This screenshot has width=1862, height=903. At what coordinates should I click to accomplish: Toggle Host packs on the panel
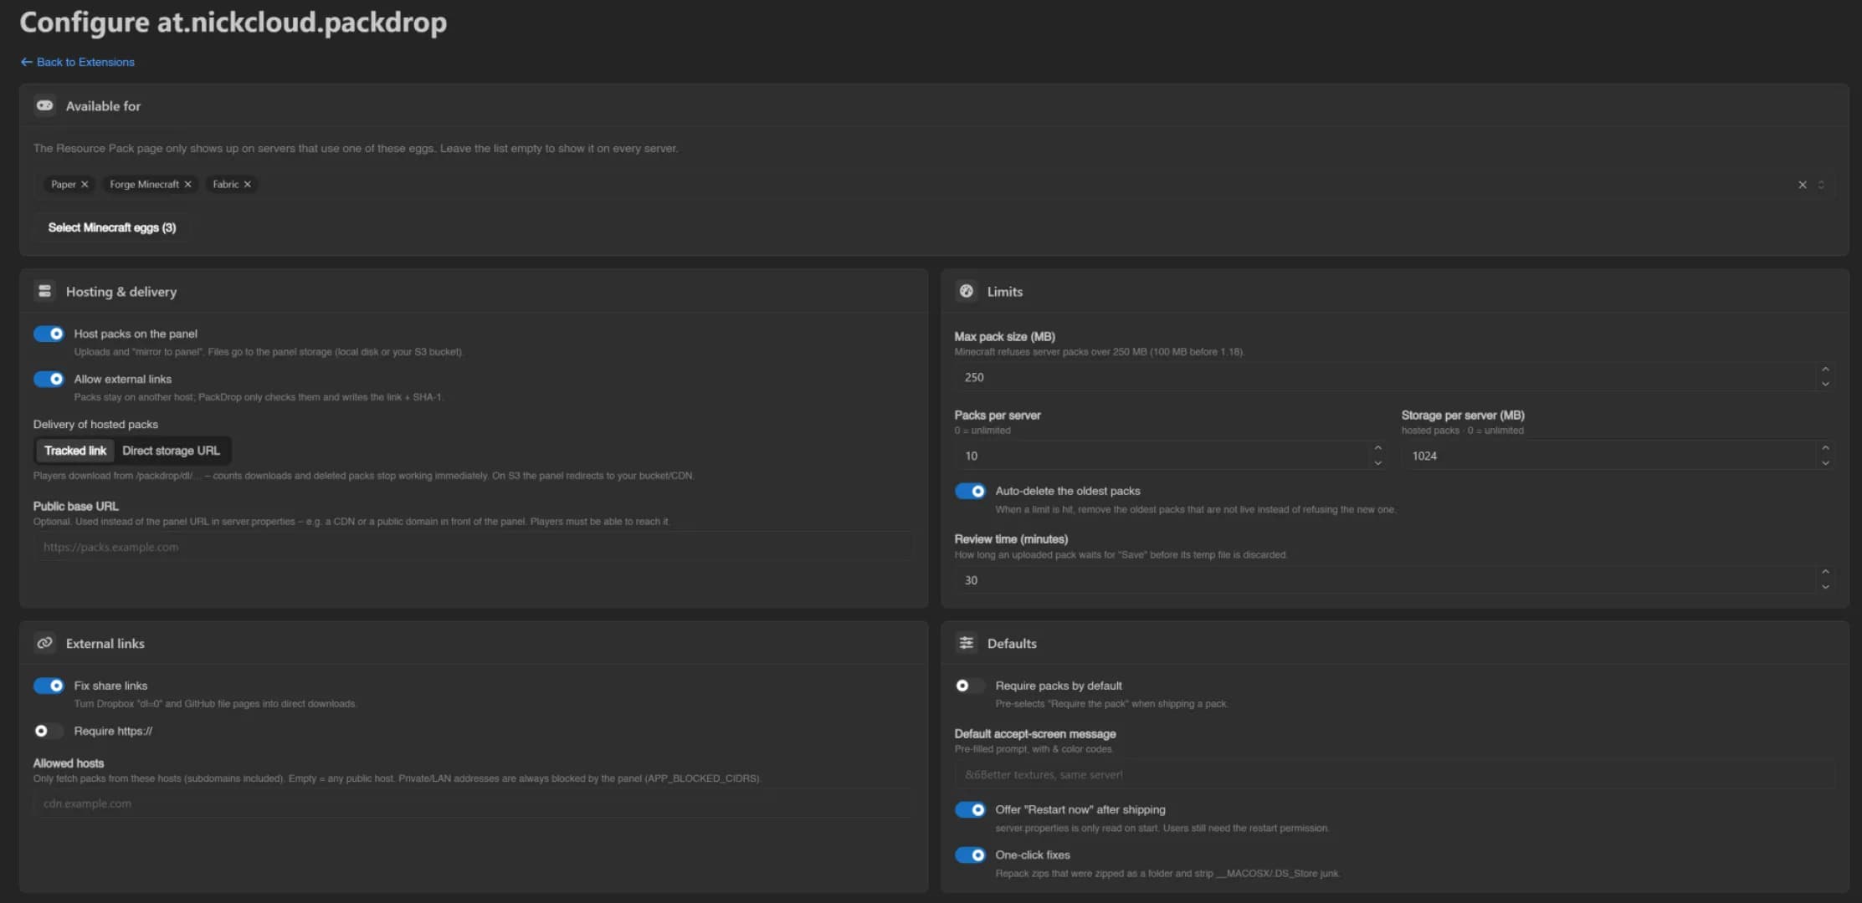(x=49, y=334)
